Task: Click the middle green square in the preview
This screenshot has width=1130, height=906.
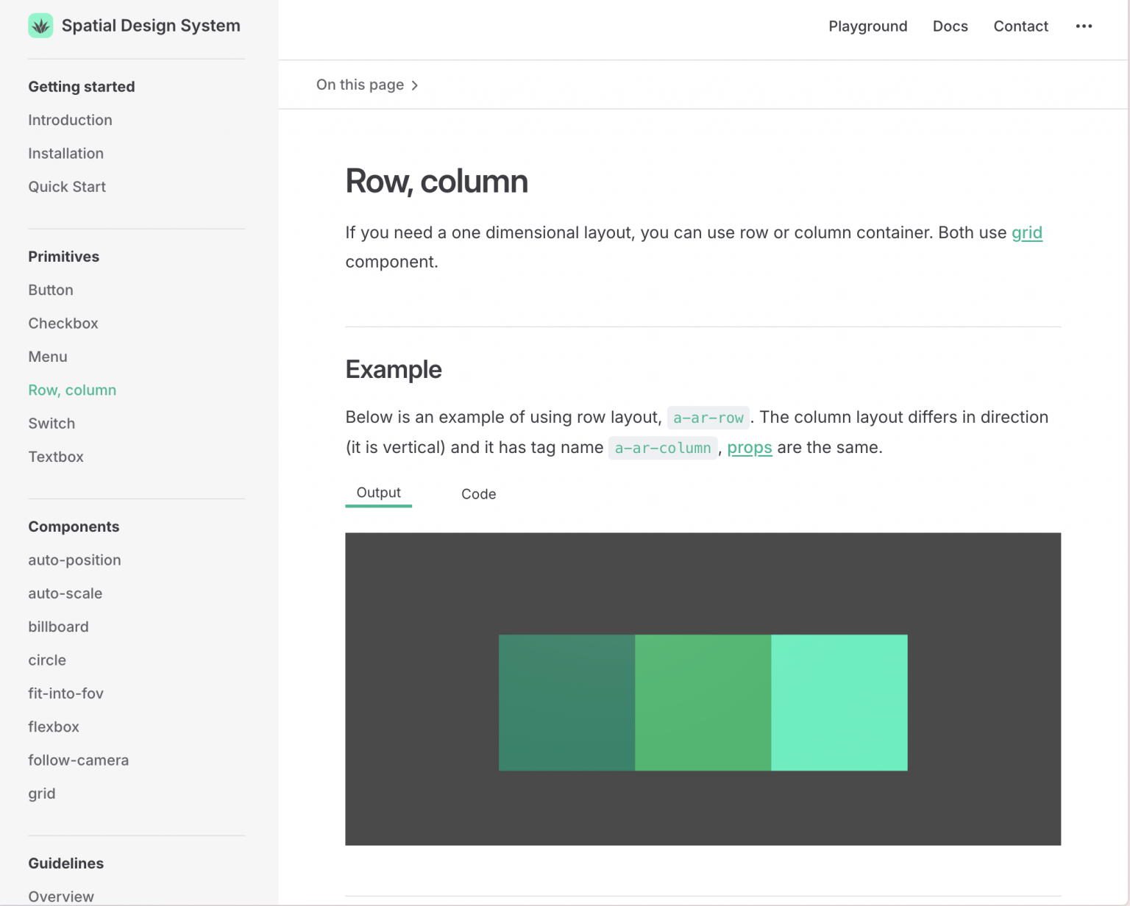Action: point(703,702)
